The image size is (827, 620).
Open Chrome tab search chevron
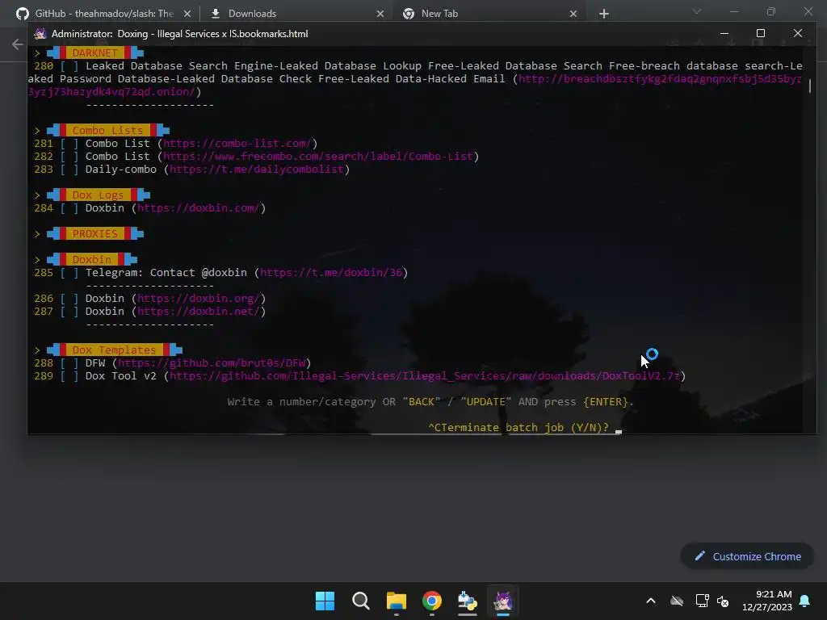[x=697, y=11]
